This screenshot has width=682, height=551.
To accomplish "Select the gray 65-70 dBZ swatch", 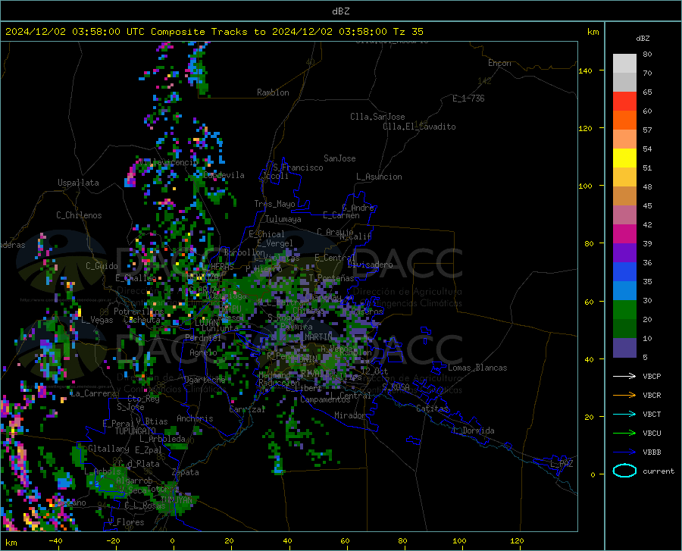I will [624, 83].
